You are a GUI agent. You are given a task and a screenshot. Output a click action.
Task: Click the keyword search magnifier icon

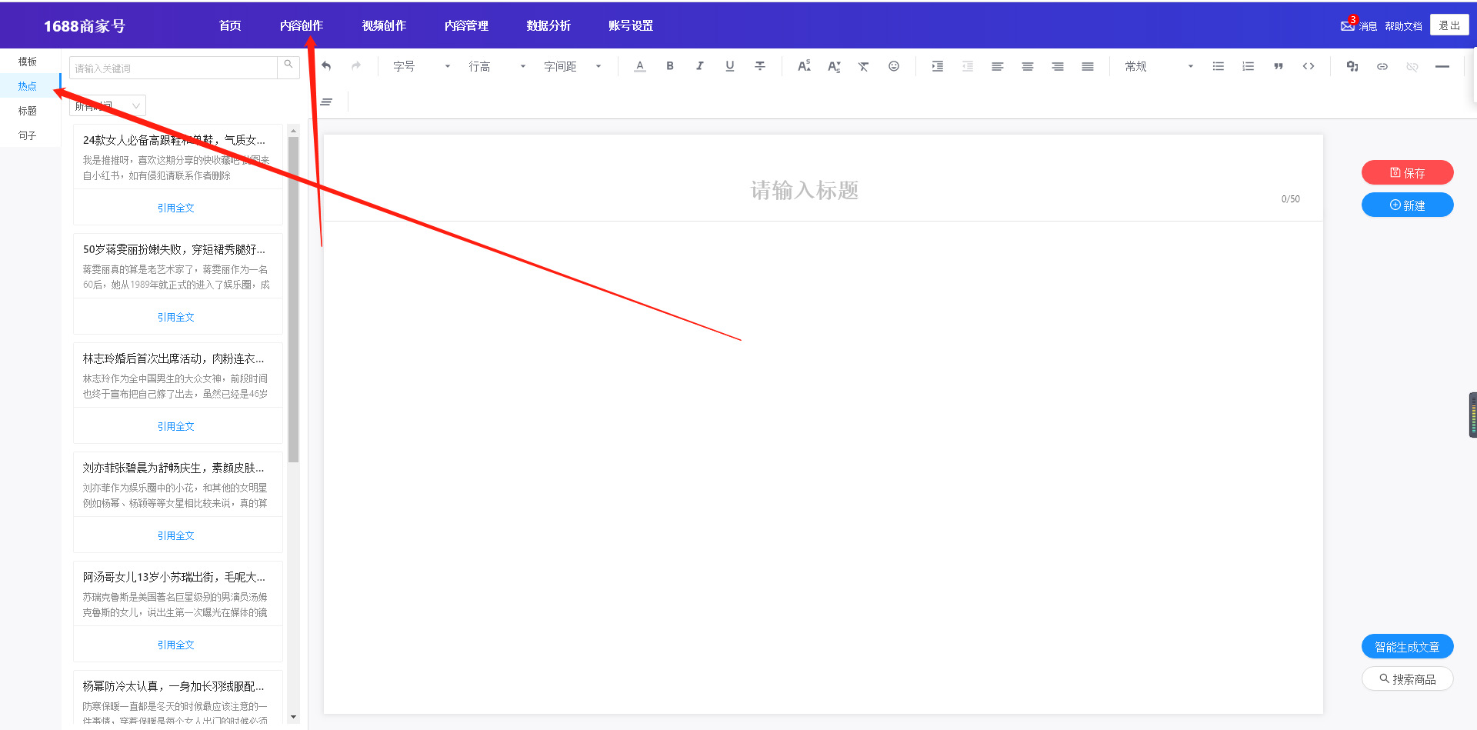pyautogui.click(x=288, y=65)
